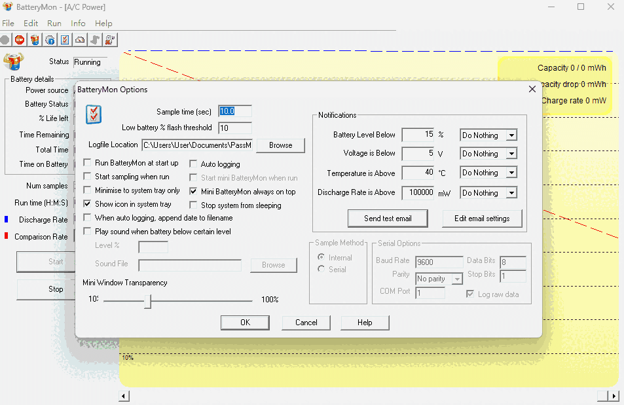Click the Sample time (sec) field
Screen dimensions: 624x405
(x=235, y=111)
